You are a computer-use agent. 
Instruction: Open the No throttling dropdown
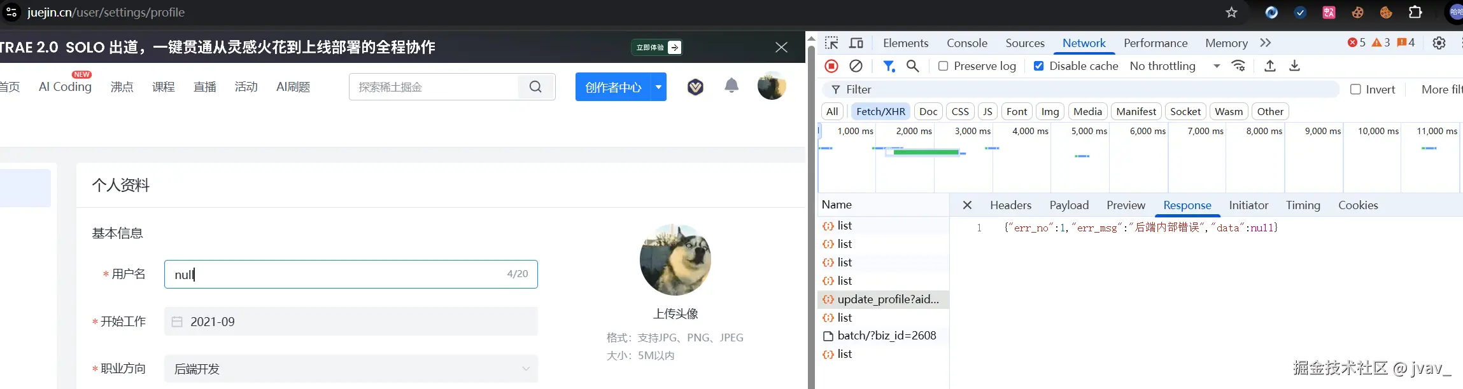click(1175, 66)
